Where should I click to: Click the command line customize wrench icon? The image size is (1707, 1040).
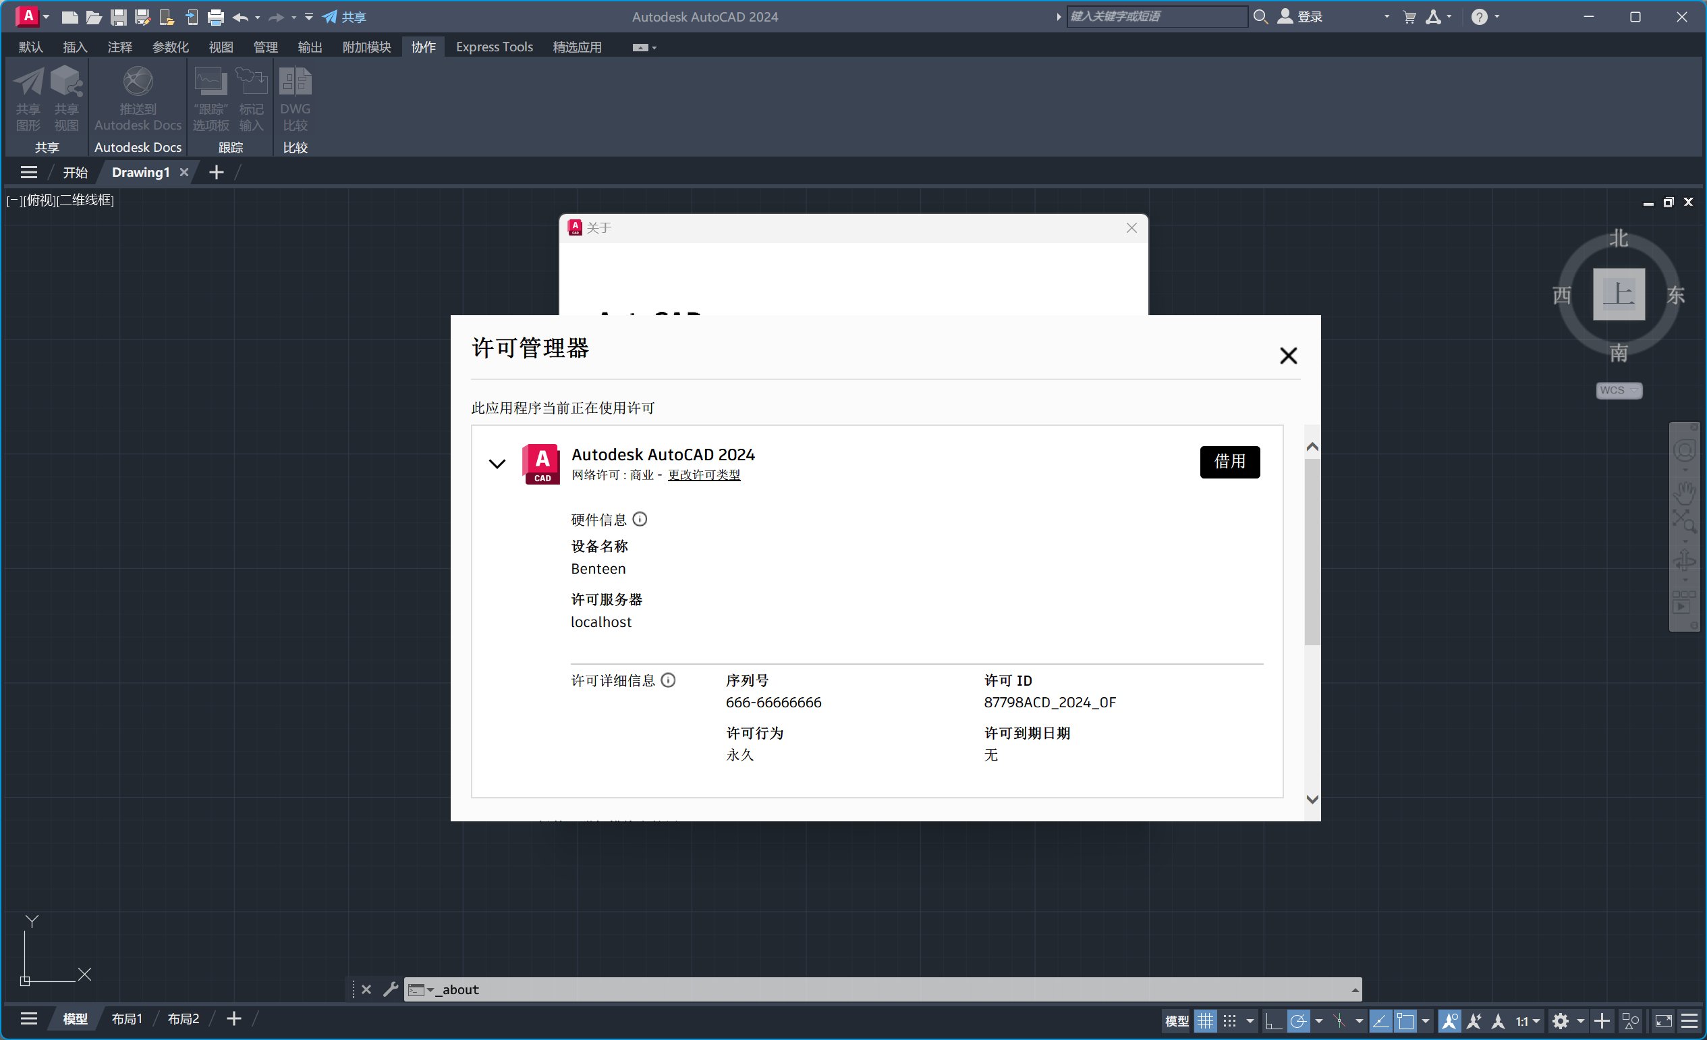[391, 989]
